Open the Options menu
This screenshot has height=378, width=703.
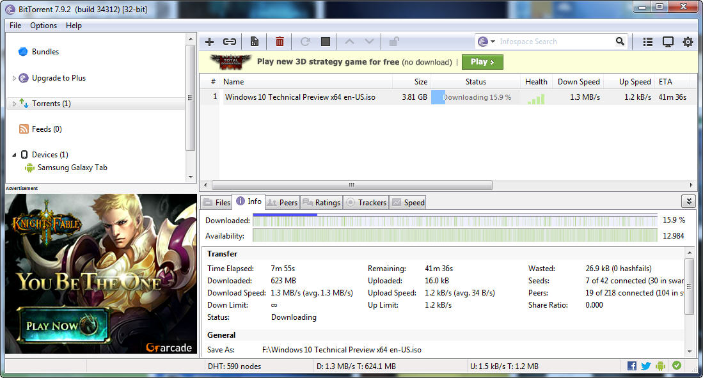pyautogui.click(x=43, y=26)
